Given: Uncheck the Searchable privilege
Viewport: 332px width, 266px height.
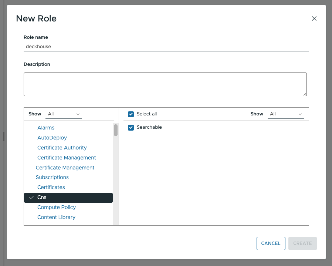Looking at the screenshot, I should click(x=131, y=127).
